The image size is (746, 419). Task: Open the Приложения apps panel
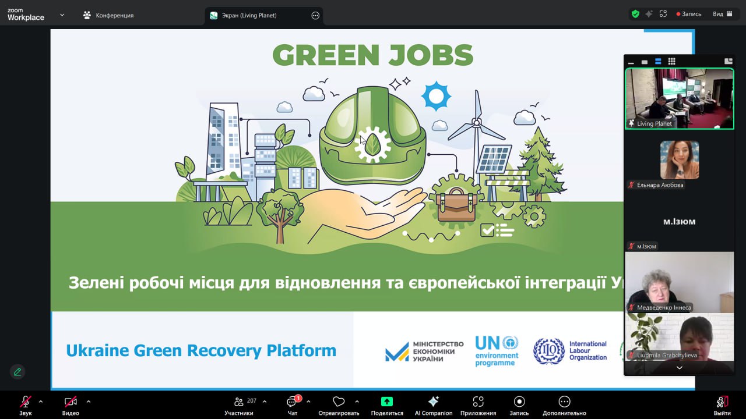(x=478, y=405)
